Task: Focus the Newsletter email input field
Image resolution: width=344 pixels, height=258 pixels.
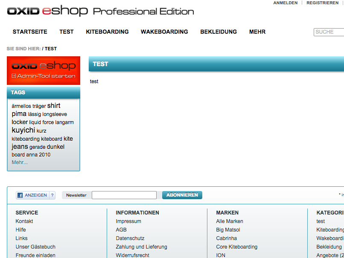Action: [124, 195]
